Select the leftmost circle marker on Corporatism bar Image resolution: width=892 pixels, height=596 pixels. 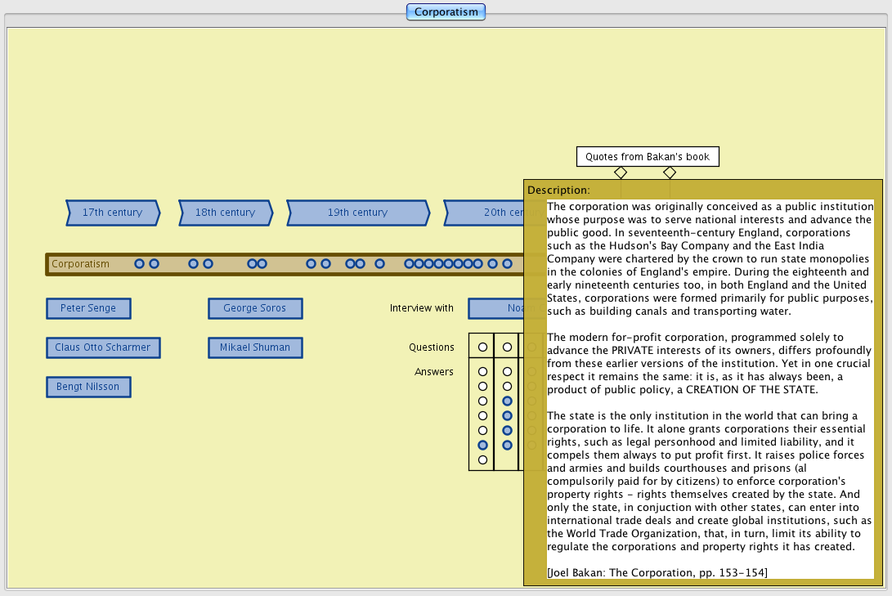[139, 264]
